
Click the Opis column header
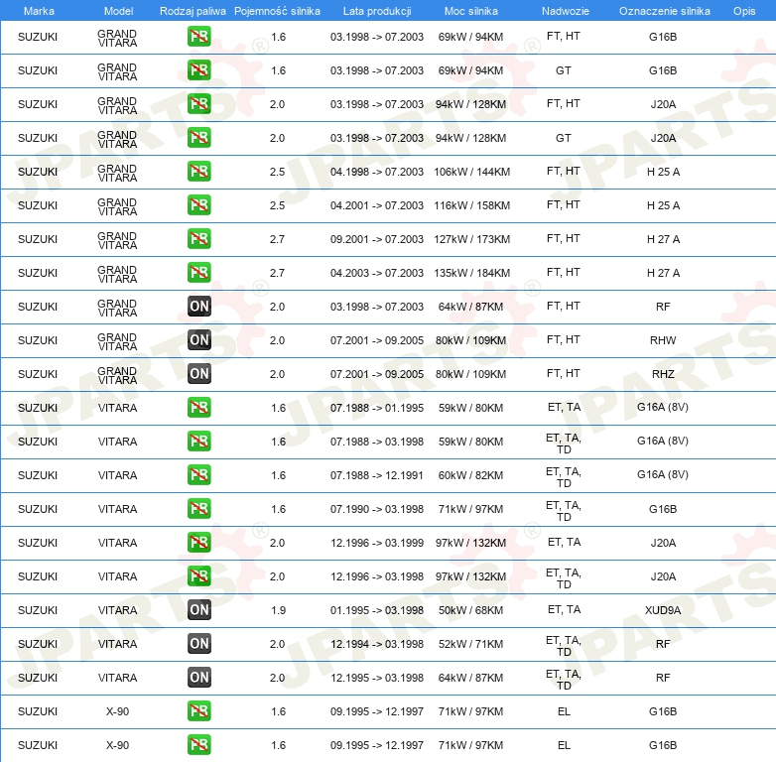(x=744, y=11)
